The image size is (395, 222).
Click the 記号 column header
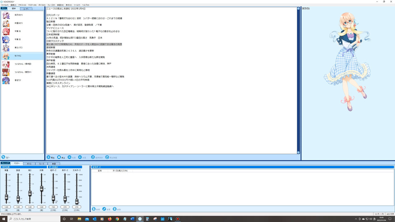pos(100,171)
